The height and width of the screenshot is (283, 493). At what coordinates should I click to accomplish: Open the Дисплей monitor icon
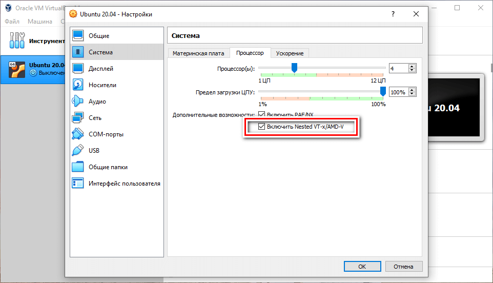pyautogui.click(x=78, y=68)
